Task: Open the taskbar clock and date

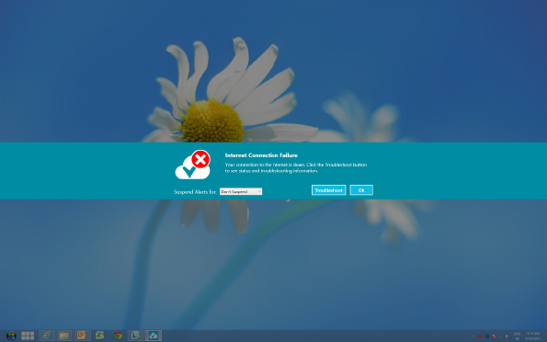Action: (x=532, y=336)
